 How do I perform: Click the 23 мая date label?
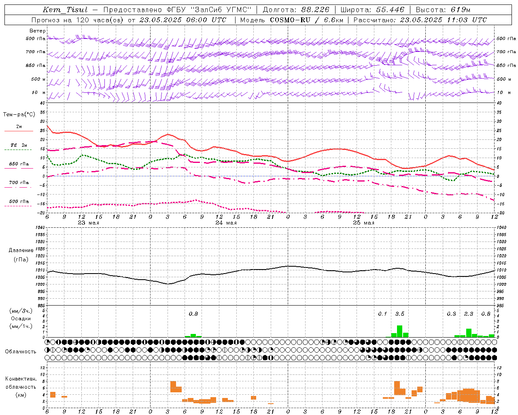[88, 223]
